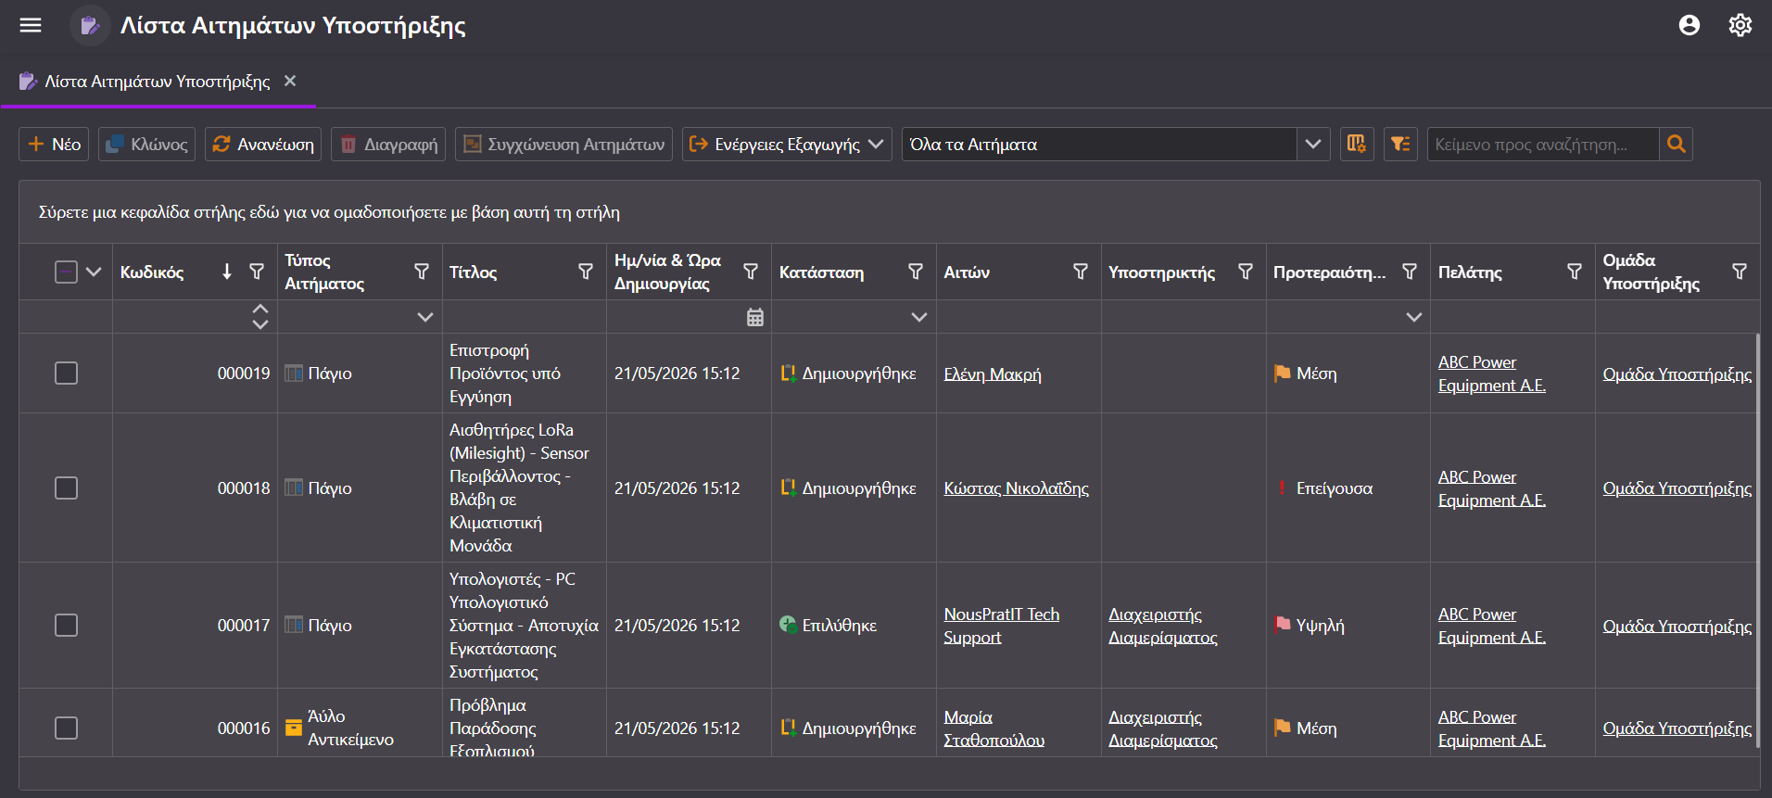Select checkbox for ticket 000019
Screen dimensions: 1772x798
point(66,374)
